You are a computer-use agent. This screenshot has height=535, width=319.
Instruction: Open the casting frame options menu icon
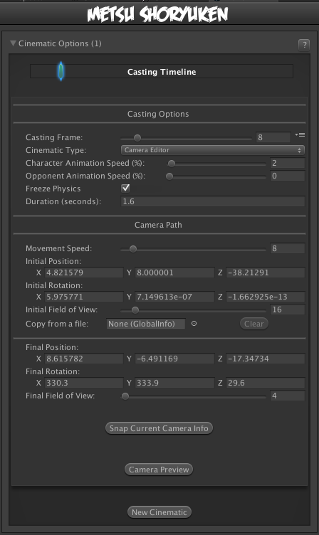coord(300,135)
